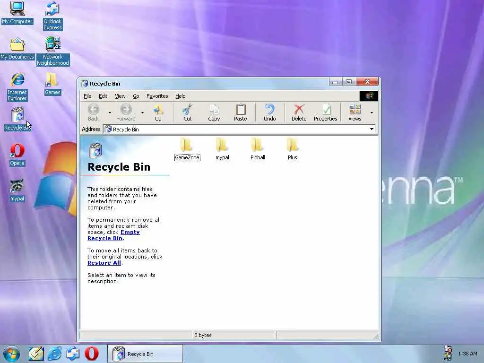Click the 1:38 AM taskbar clock
Viewport: 484px width, 363px height.
point(467,354)
